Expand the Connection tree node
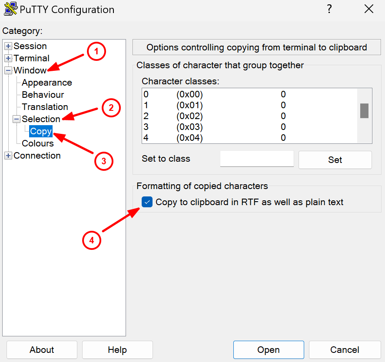385x362 pixels. click(x=8, y=156)
